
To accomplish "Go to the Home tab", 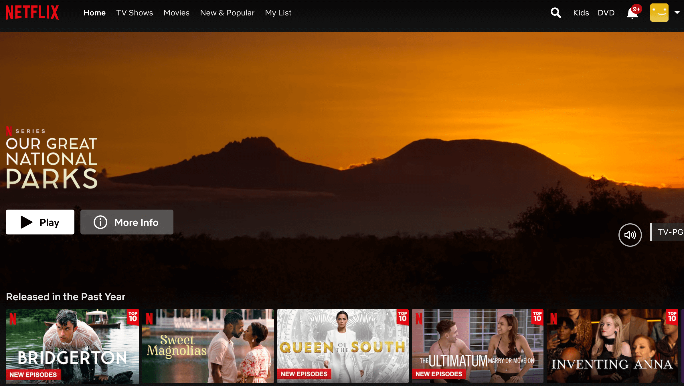I will coord(94,13).
